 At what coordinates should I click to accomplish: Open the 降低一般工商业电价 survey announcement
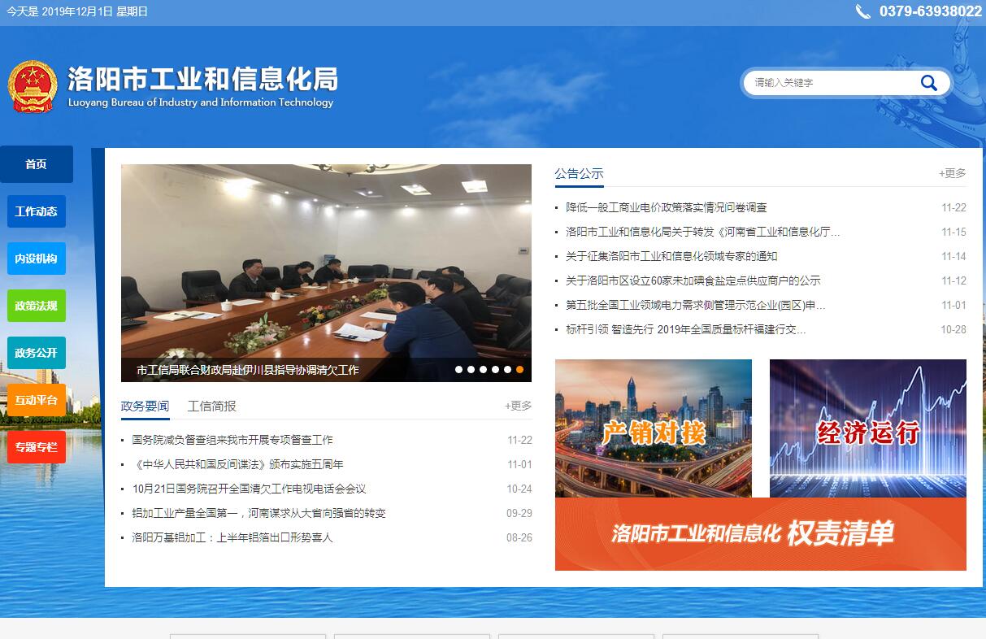coord(667,207)
